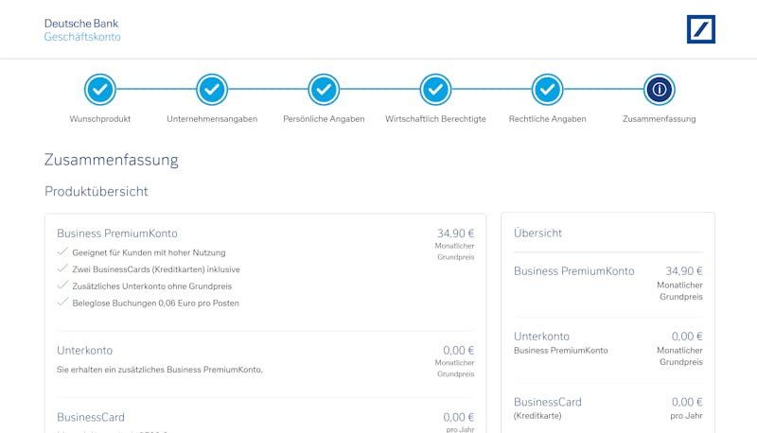This screenshot has height=433, width=757.
Task: Click checkmark beside 'Zusätzliches Unterkonto ohne Grundpreis'
Action: pos(62,286)
